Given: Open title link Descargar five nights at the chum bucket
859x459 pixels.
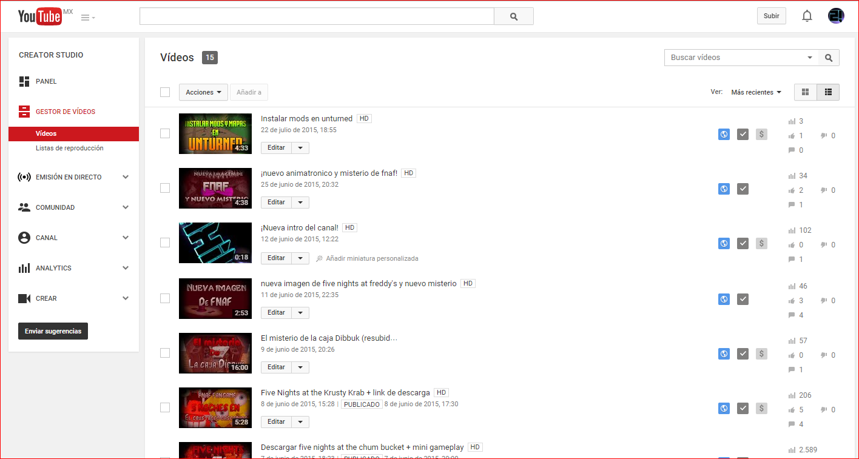Looking at the screenshot, I should [x=362, y=447].
